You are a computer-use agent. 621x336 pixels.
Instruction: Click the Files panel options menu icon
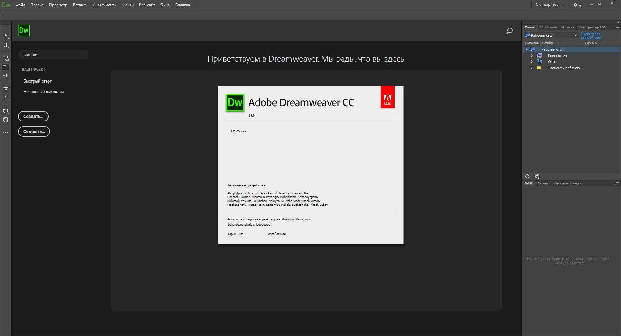pyautogui.click(x=617, y=27)
